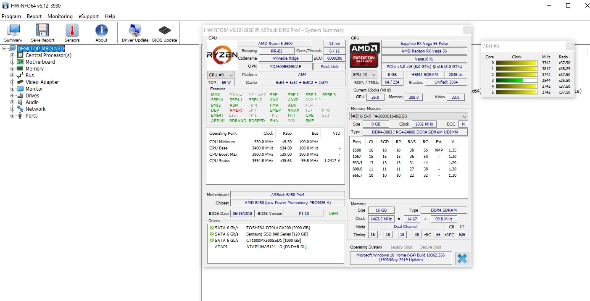This screenshot has width=590, height=301.
Task: Expand the Central Processor(s) node
Action: click(x=13, y=55)
